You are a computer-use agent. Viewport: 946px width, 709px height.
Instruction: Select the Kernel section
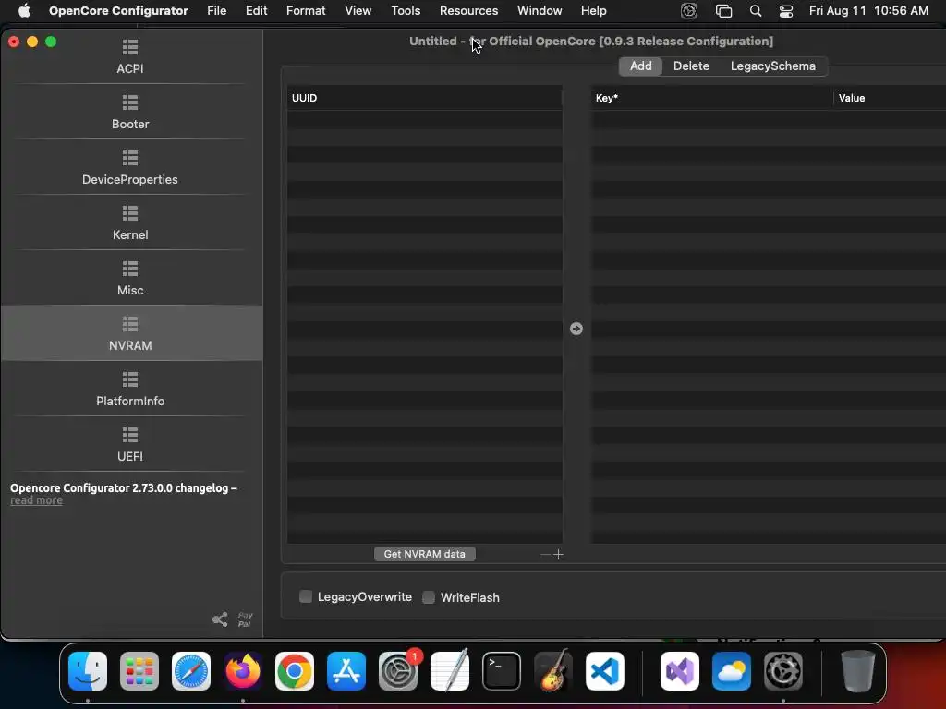130,223
